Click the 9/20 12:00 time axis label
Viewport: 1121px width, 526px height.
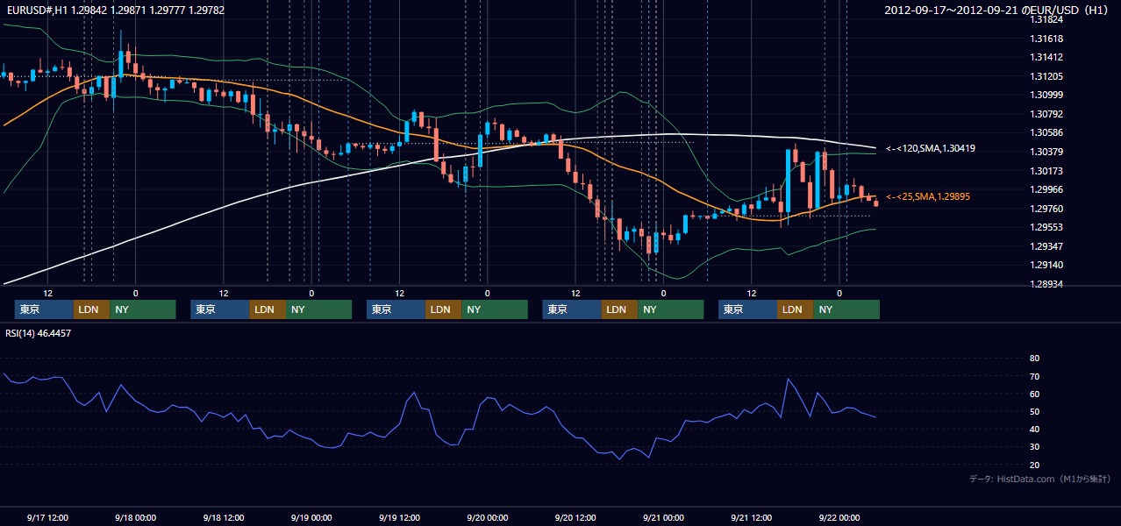[x=575, y=517]
